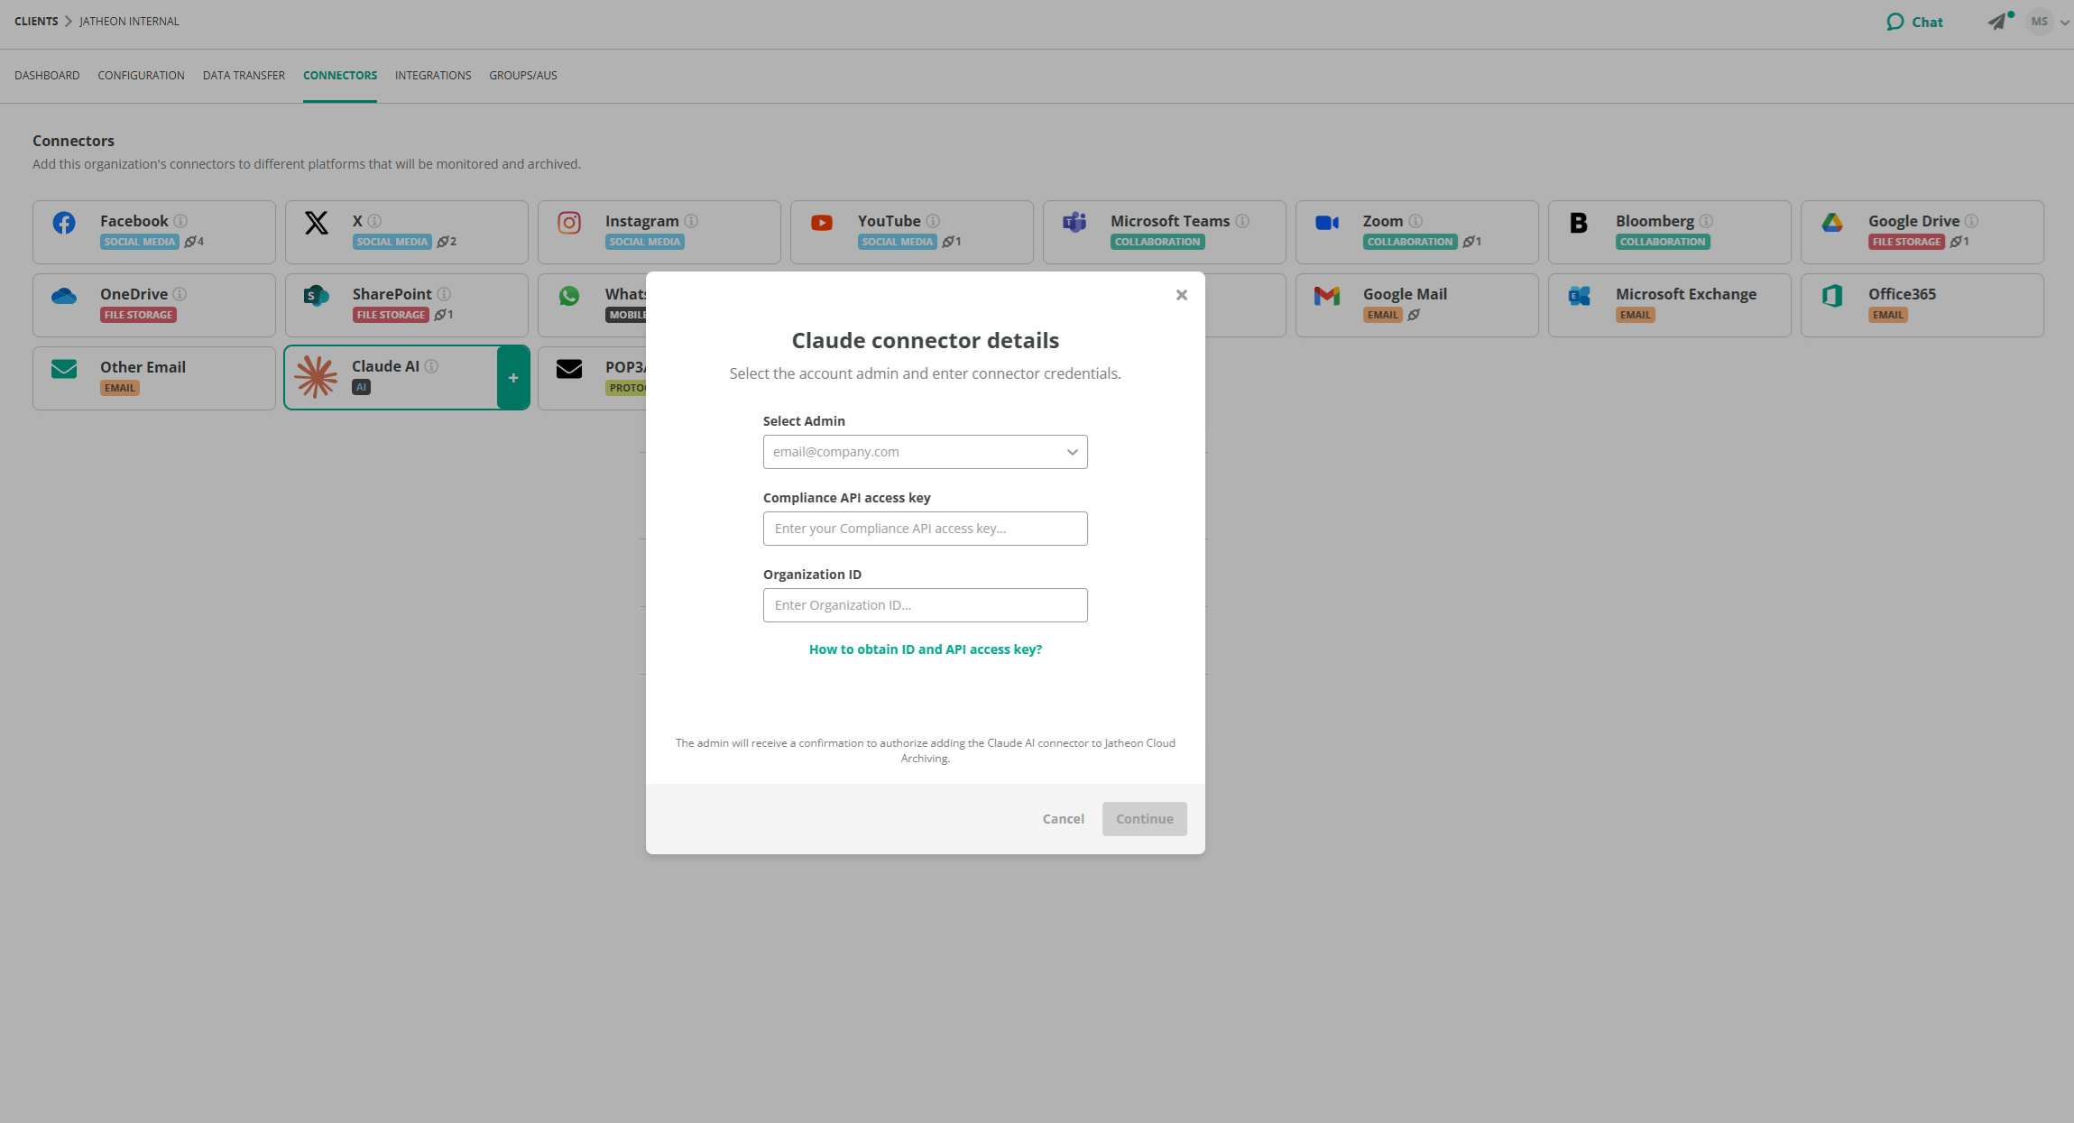Switch to the Integrations tab

click(x=433, y=76)
